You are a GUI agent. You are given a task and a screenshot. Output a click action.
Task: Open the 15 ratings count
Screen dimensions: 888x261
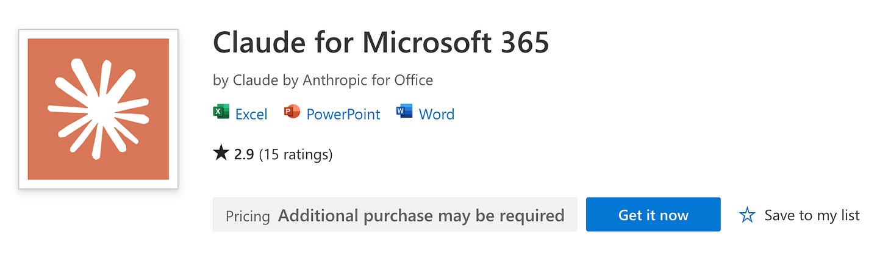click(x=296, y=155)
